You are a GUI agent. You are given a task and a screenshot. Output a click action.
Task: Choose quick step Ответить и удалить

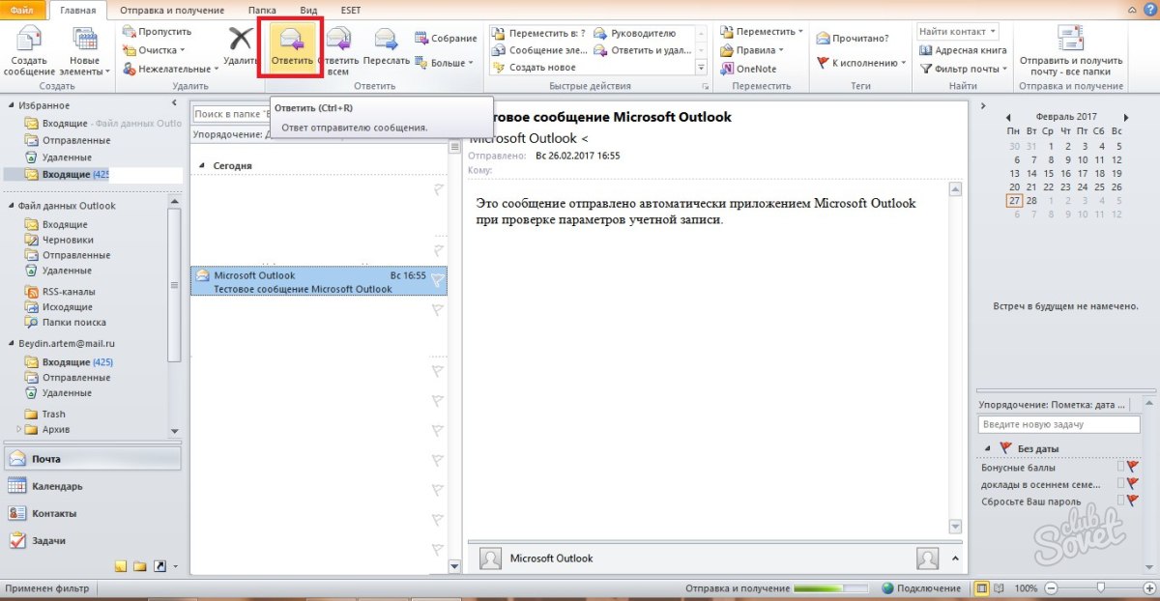643,50
